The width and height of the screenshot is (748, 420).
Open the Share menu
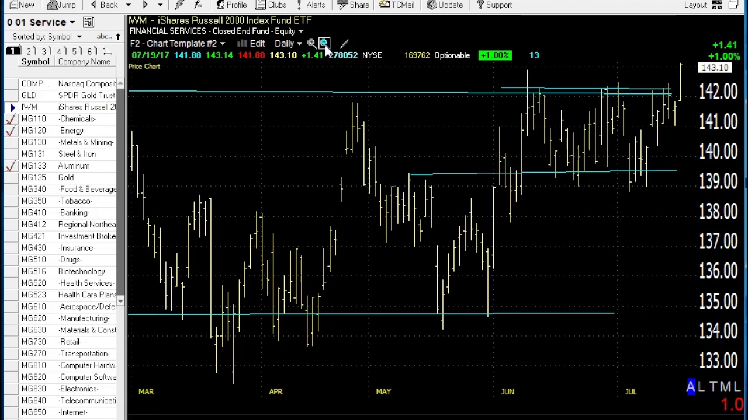(x=354, y=5)
